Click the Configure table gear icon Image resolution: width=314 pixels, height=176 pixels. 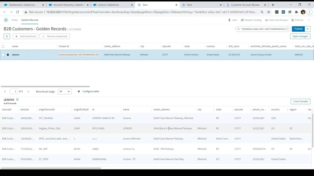[79, 91]
